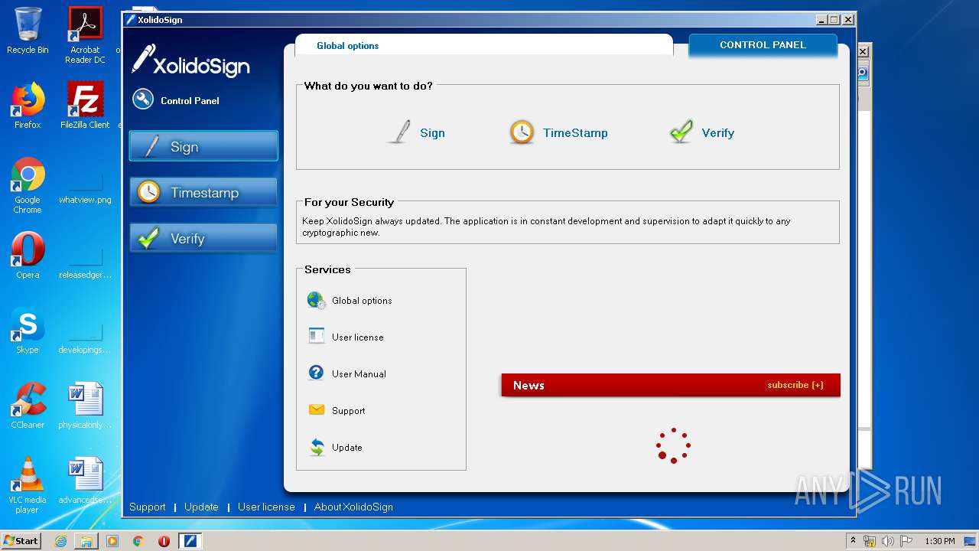Show hidden tray icons arrow
This screenshot has width=979, height=551.
pos(853,541)
